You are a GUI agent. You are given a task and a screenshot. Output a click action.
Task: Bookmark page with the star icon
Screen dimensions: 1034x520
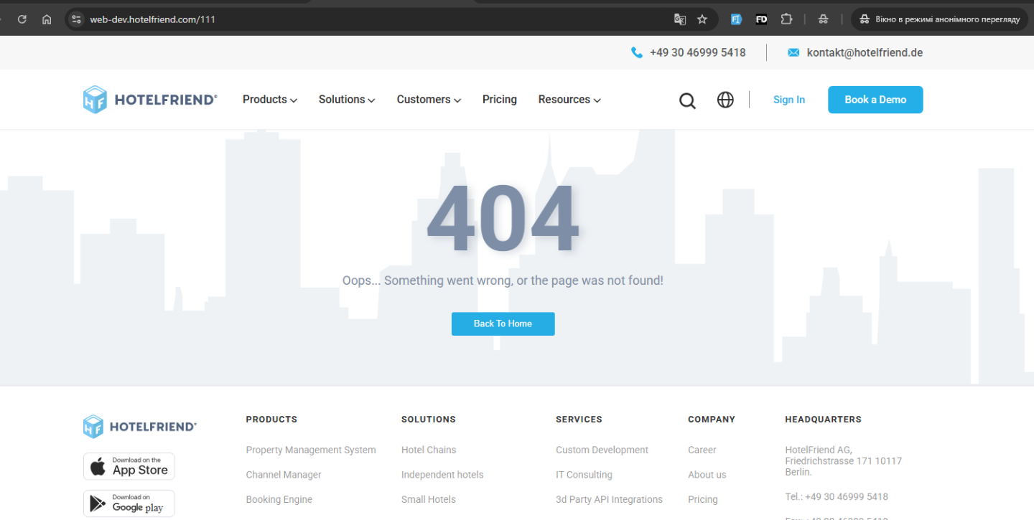click(702, 19)
